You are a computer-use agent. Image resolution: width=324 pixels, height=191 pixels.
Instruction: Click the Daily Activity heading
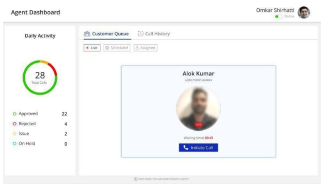pyautogui.click(x=40, y=36)
